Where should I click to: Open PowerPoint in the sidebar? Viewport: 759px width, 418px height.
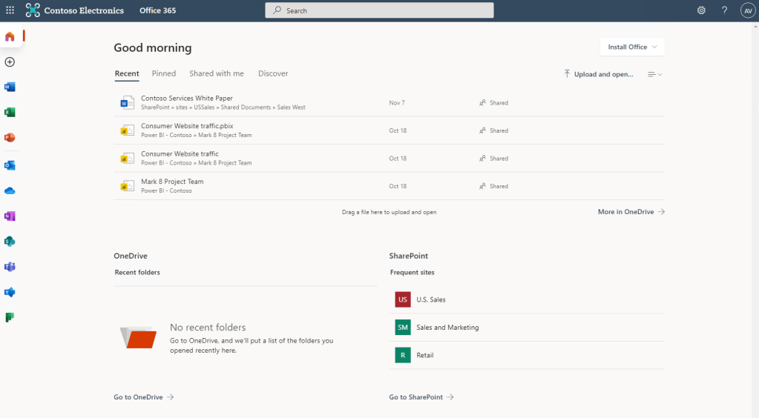click(x=10, y=138)
